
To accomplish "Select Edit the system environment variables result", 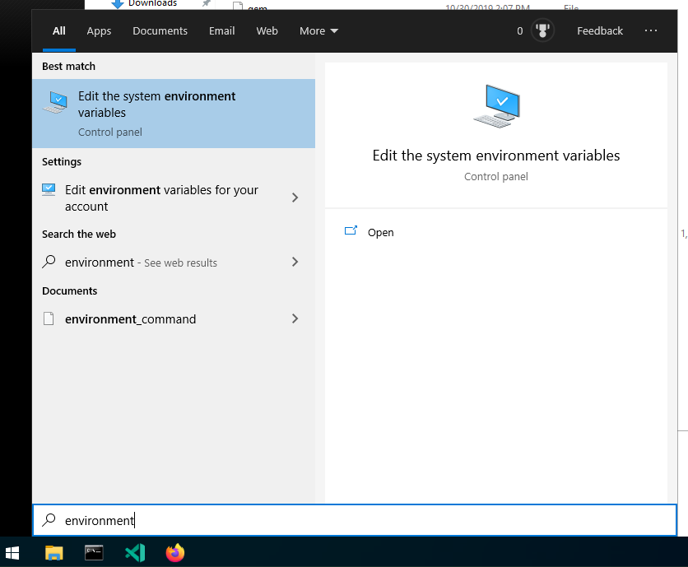I will pyautogui.click(x=173, y=113).
